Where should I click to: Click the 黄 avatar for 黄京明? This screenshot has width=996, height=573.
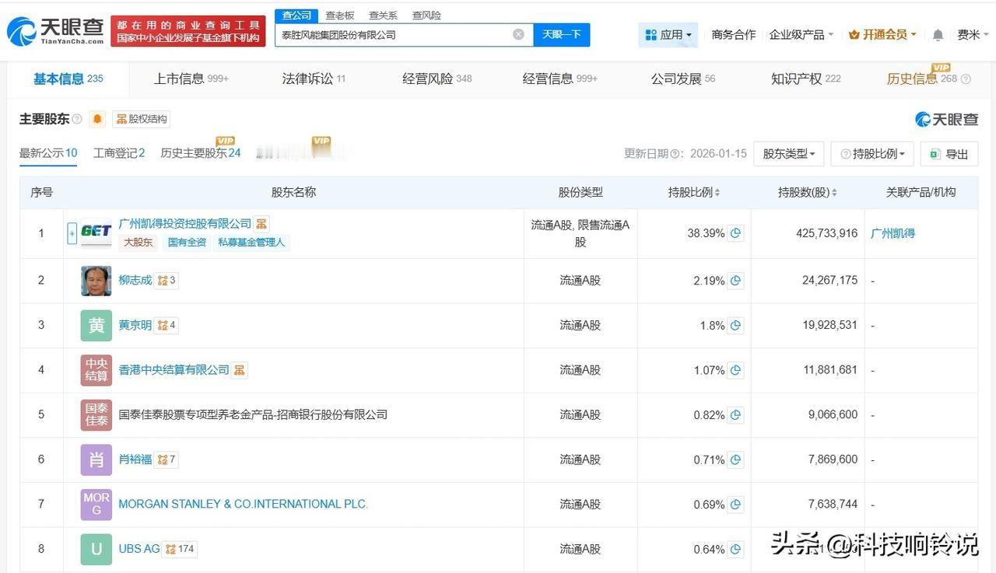(96, 326)
